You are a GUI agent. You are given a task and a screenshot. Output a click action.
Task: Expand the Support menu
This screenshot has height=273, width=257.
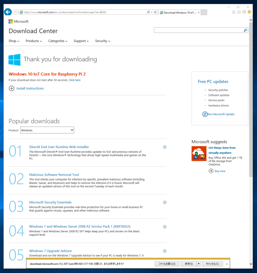[81, 41]
